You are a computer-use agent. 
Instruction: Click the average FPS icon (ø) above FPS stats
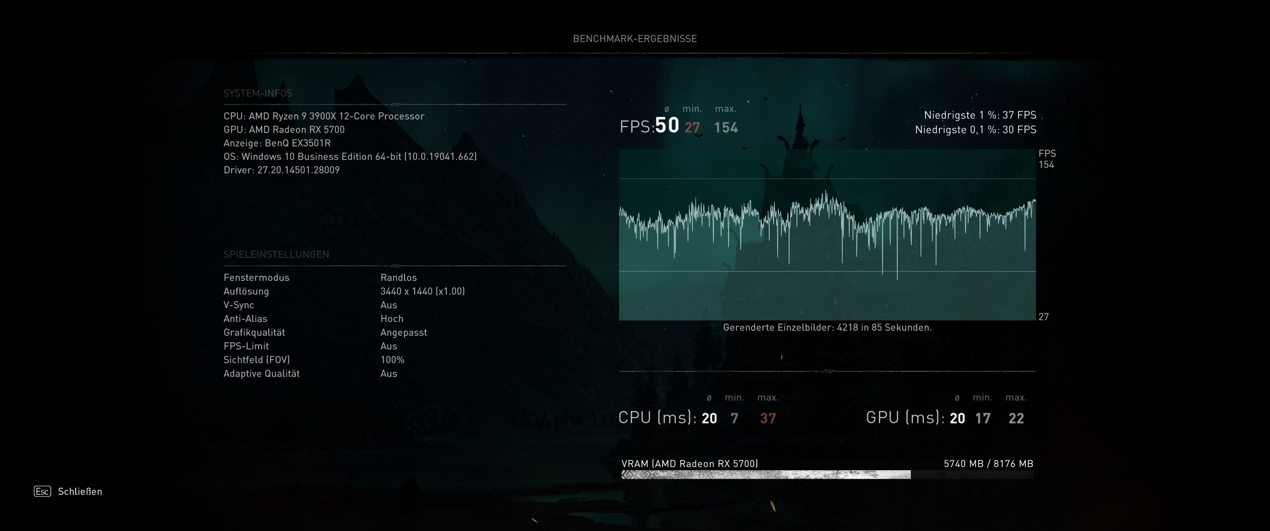(666, 109)
